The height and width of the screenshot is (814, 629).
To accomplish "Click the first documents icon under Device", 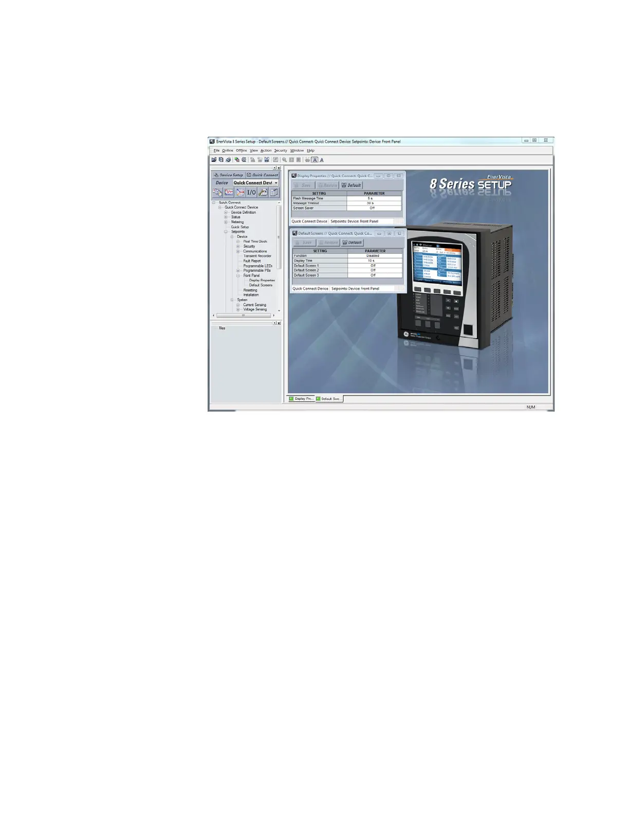I will coord(217,192).
